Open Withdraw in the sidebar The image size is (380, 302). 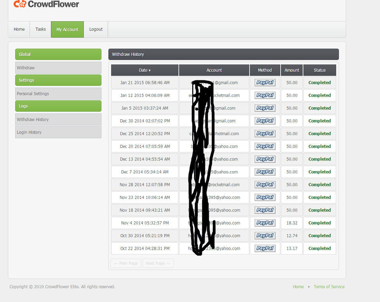(58, 68)
